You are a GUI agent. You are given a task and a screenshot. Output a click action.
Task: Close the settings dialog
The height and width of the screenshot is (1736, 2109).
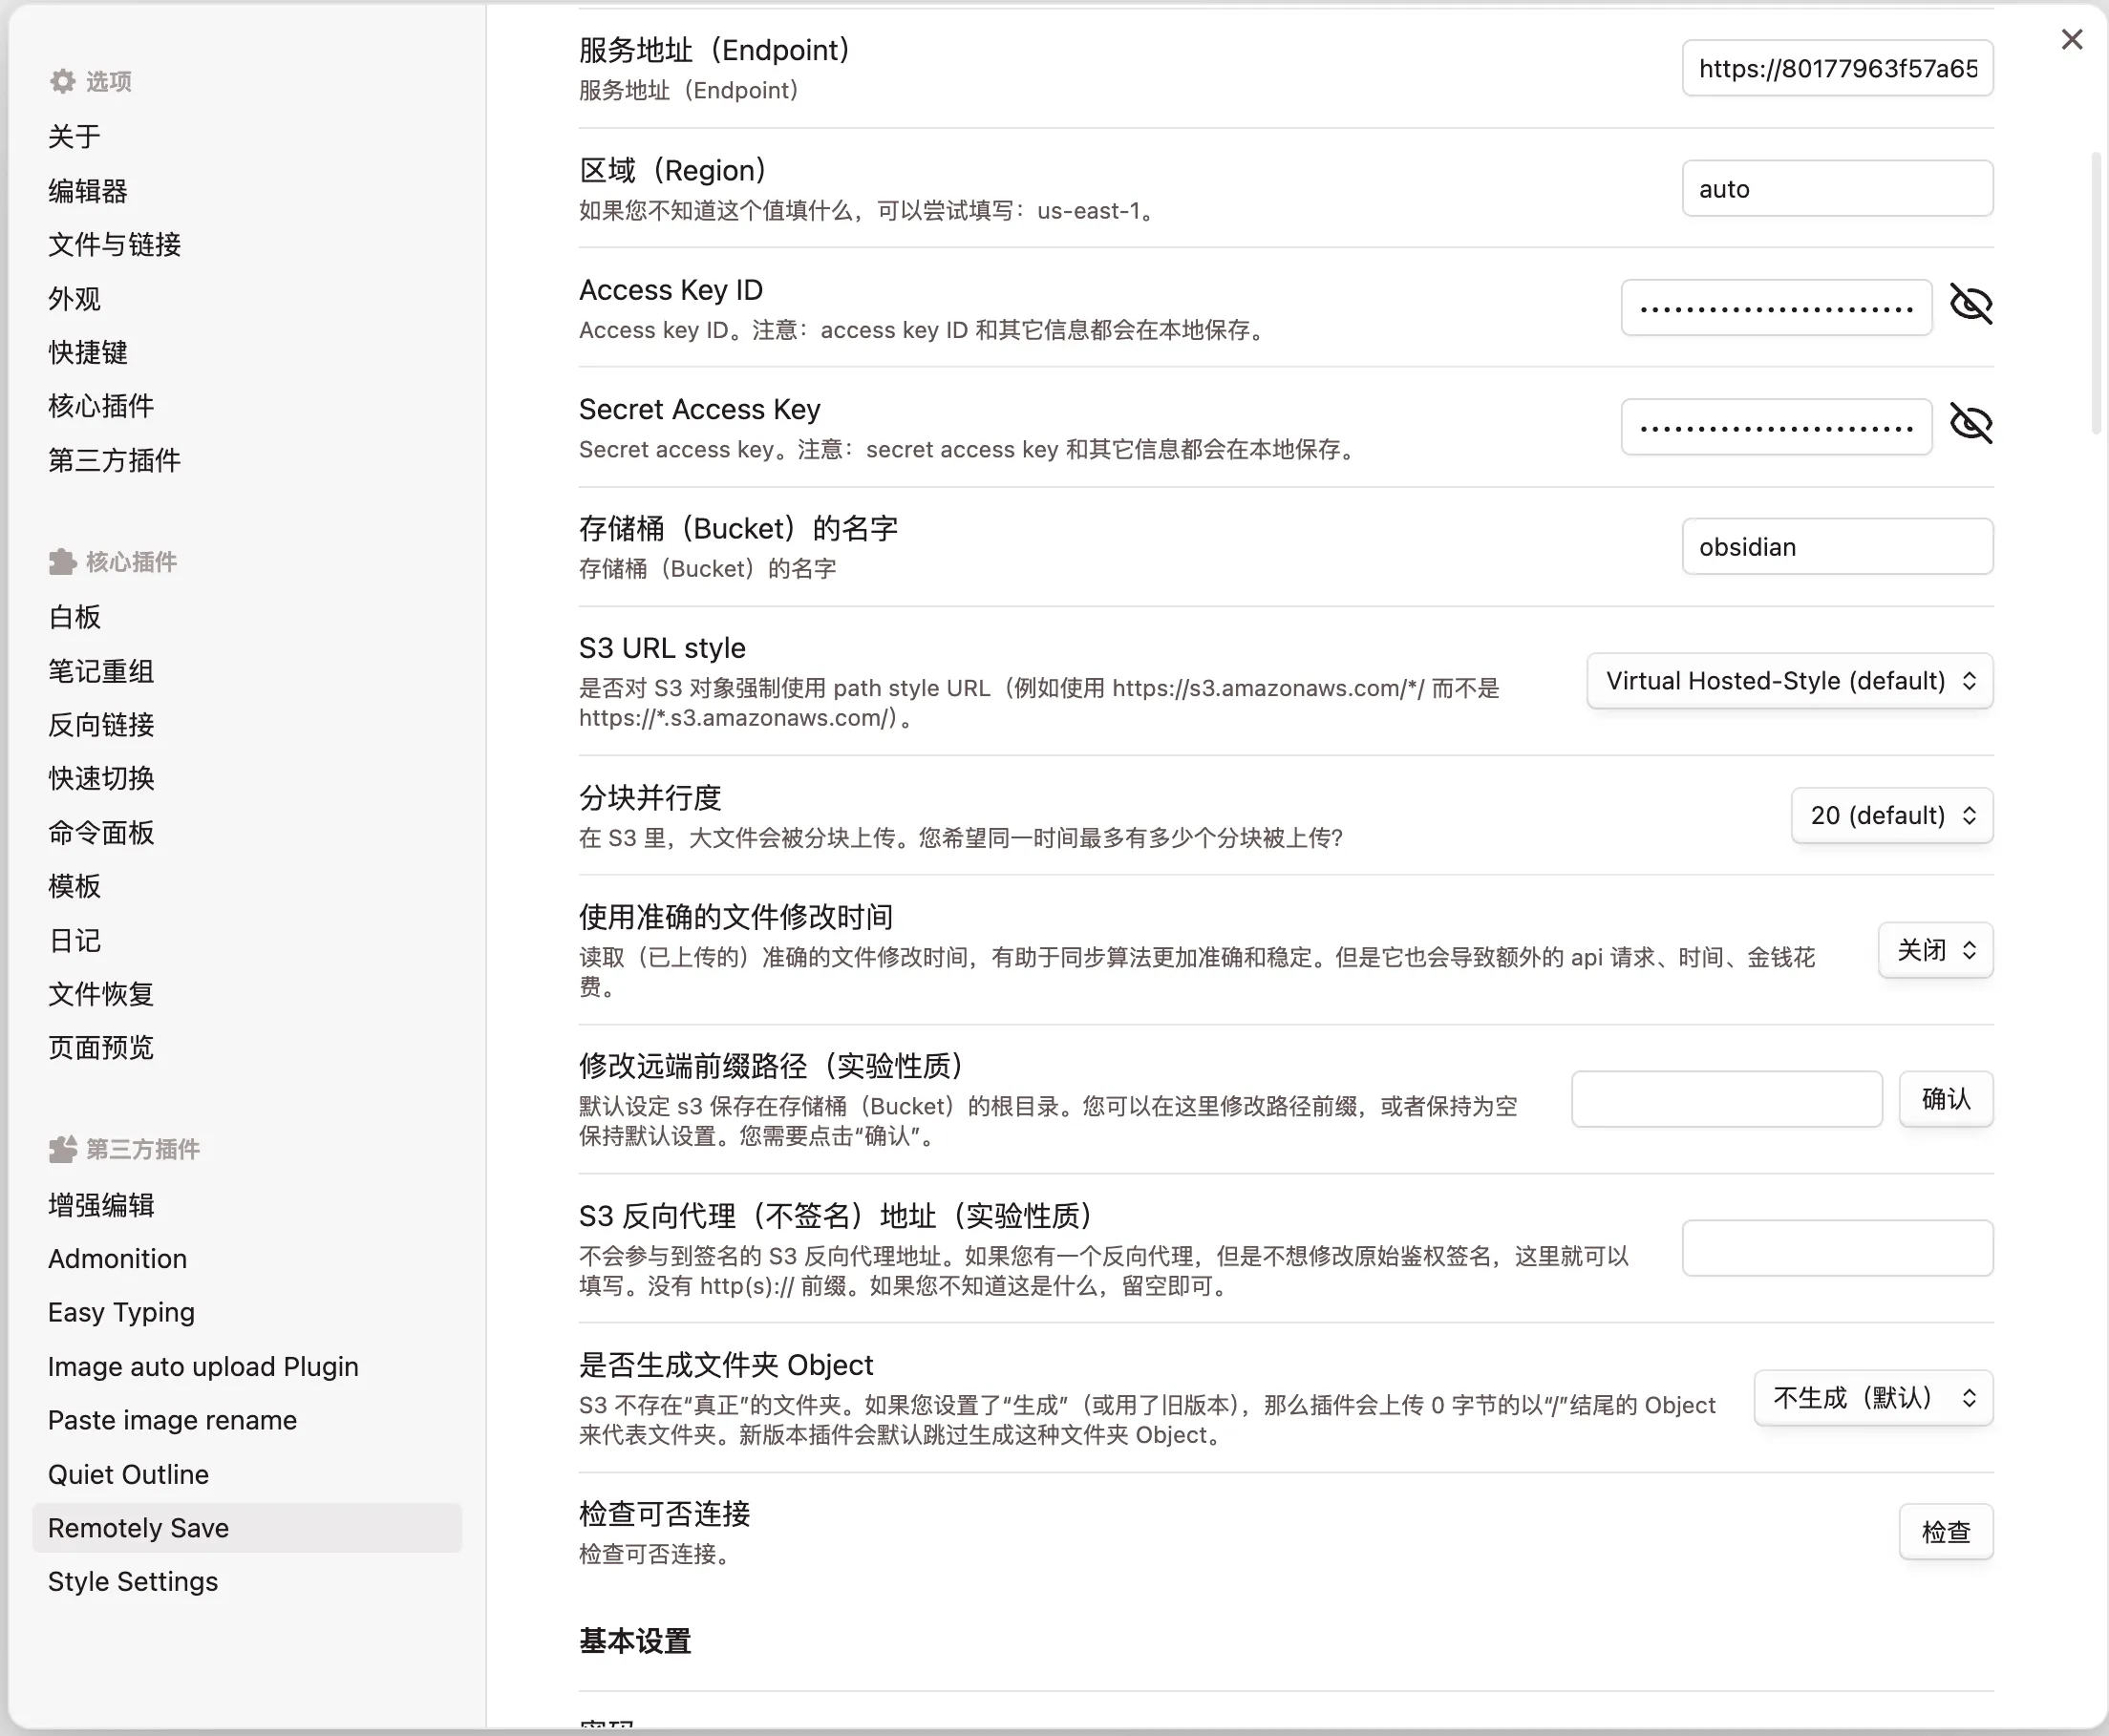click(2072, 39)
